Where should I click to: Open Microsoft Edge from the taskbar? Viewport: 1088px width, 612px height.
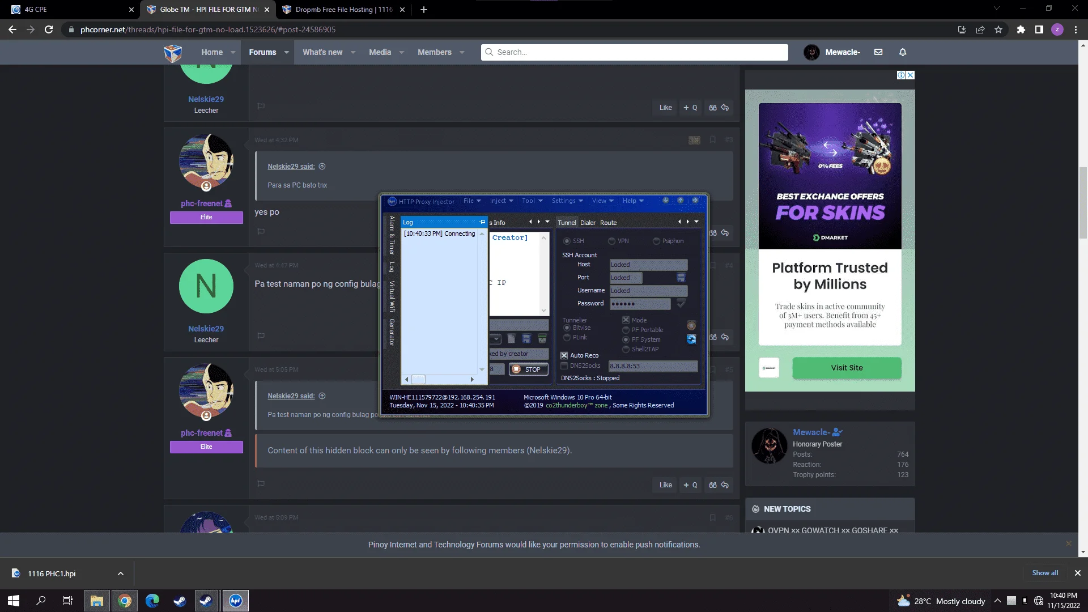pos(152,601)
